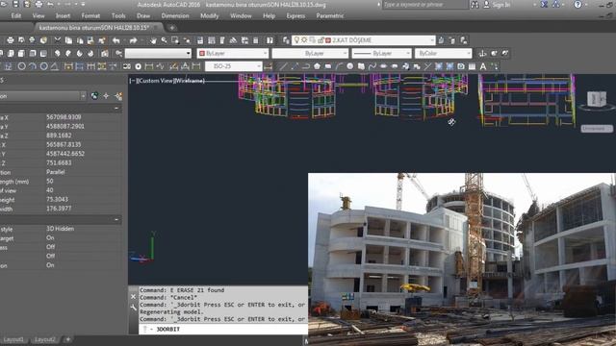This screenshot has height=346, width=616.
Task: Select the Hatch tool
Action: tap(439, 66)
